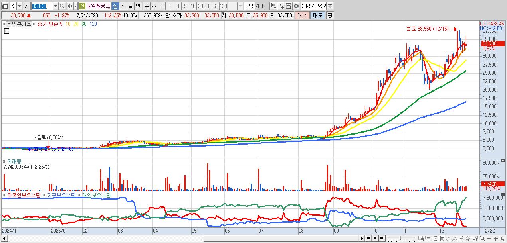
Task: Click the 2025/12/22 date input field
Action: tap(314, 6)
